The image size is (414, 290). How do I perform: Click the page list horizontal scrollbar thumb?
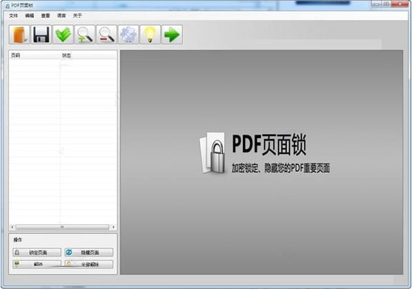tap(62, 227)
